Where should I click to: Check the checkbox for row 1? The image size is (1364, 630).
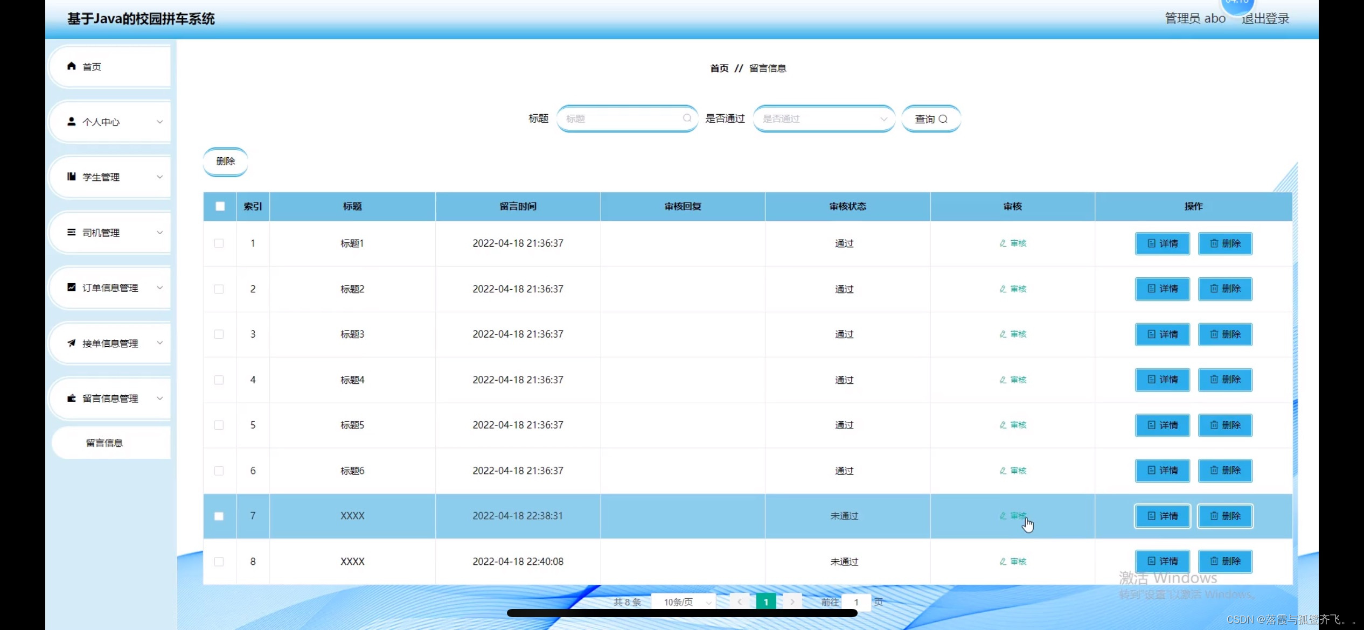219,243
